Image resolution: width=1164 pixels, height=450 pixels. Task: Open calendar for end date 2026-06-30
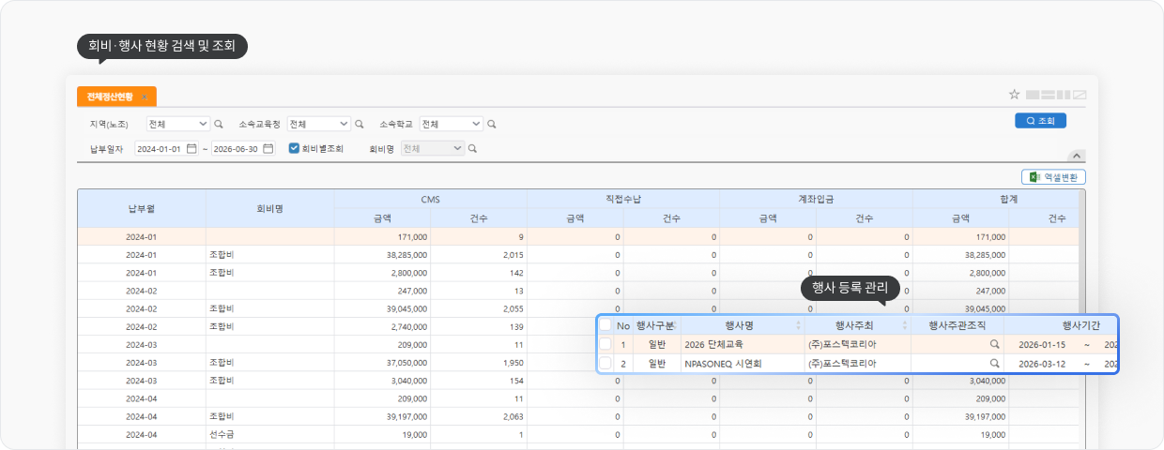click(x=268, y=148)
